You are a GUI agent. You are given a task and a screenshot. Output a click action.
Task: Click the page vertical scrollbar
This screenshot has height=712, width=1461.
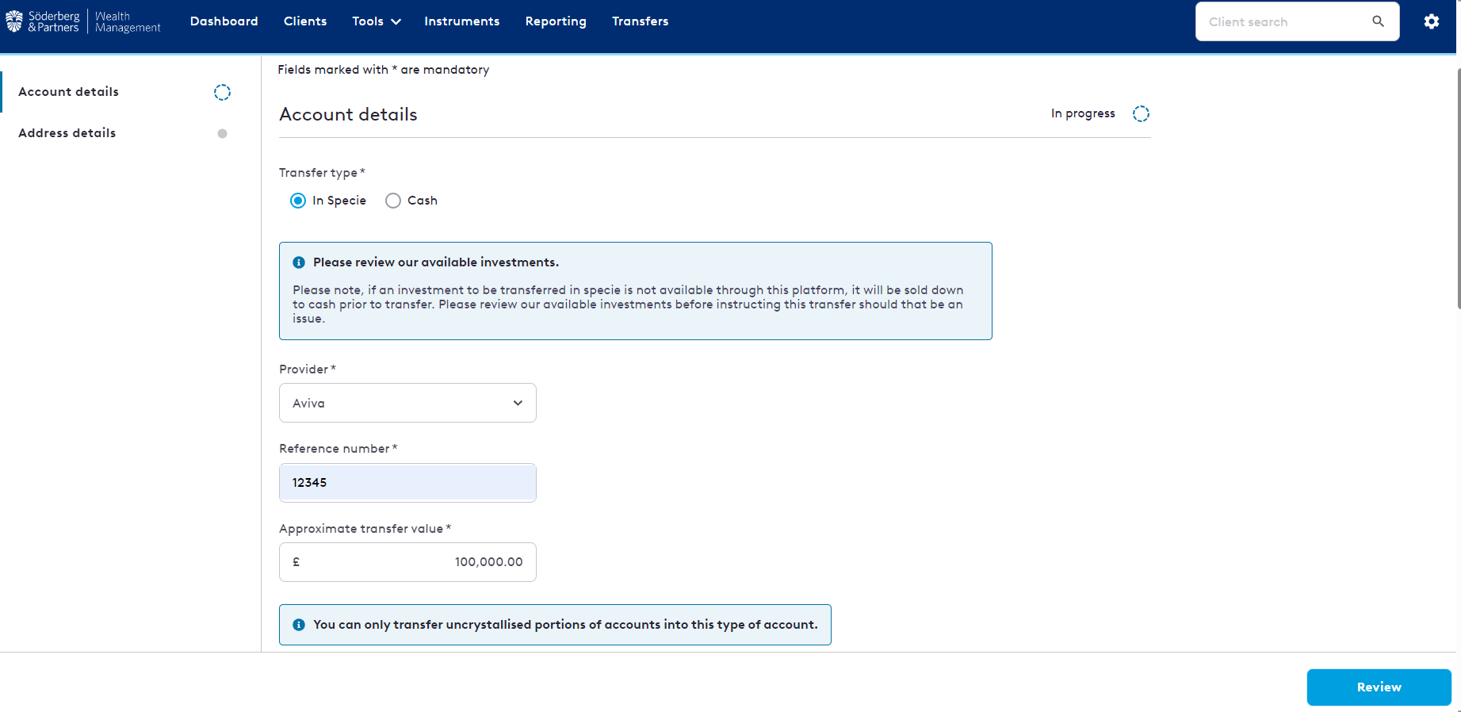[1458, 189]
